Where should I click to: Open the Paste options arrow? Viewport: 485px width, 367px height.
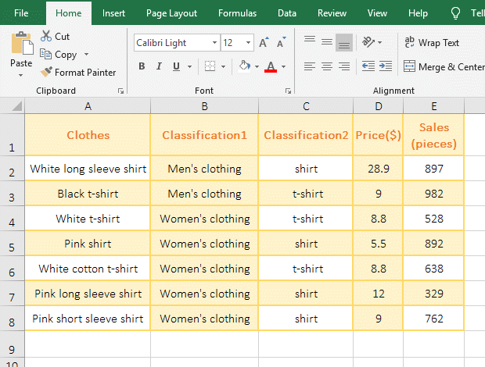(20, 75)
